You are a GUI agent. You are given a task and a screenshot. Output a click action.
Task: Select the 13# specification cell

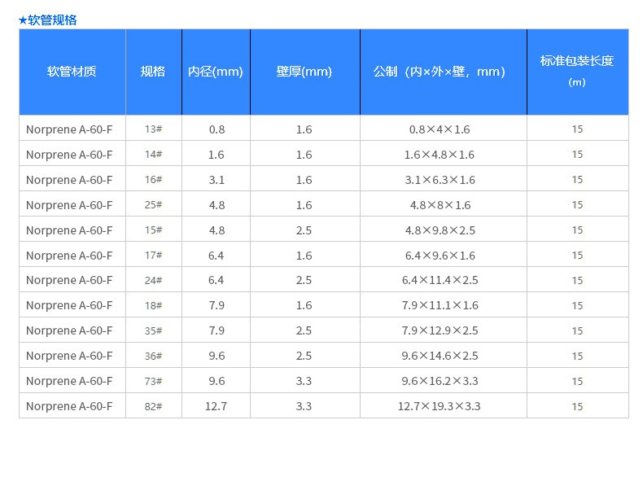click(x=153, y=129)
